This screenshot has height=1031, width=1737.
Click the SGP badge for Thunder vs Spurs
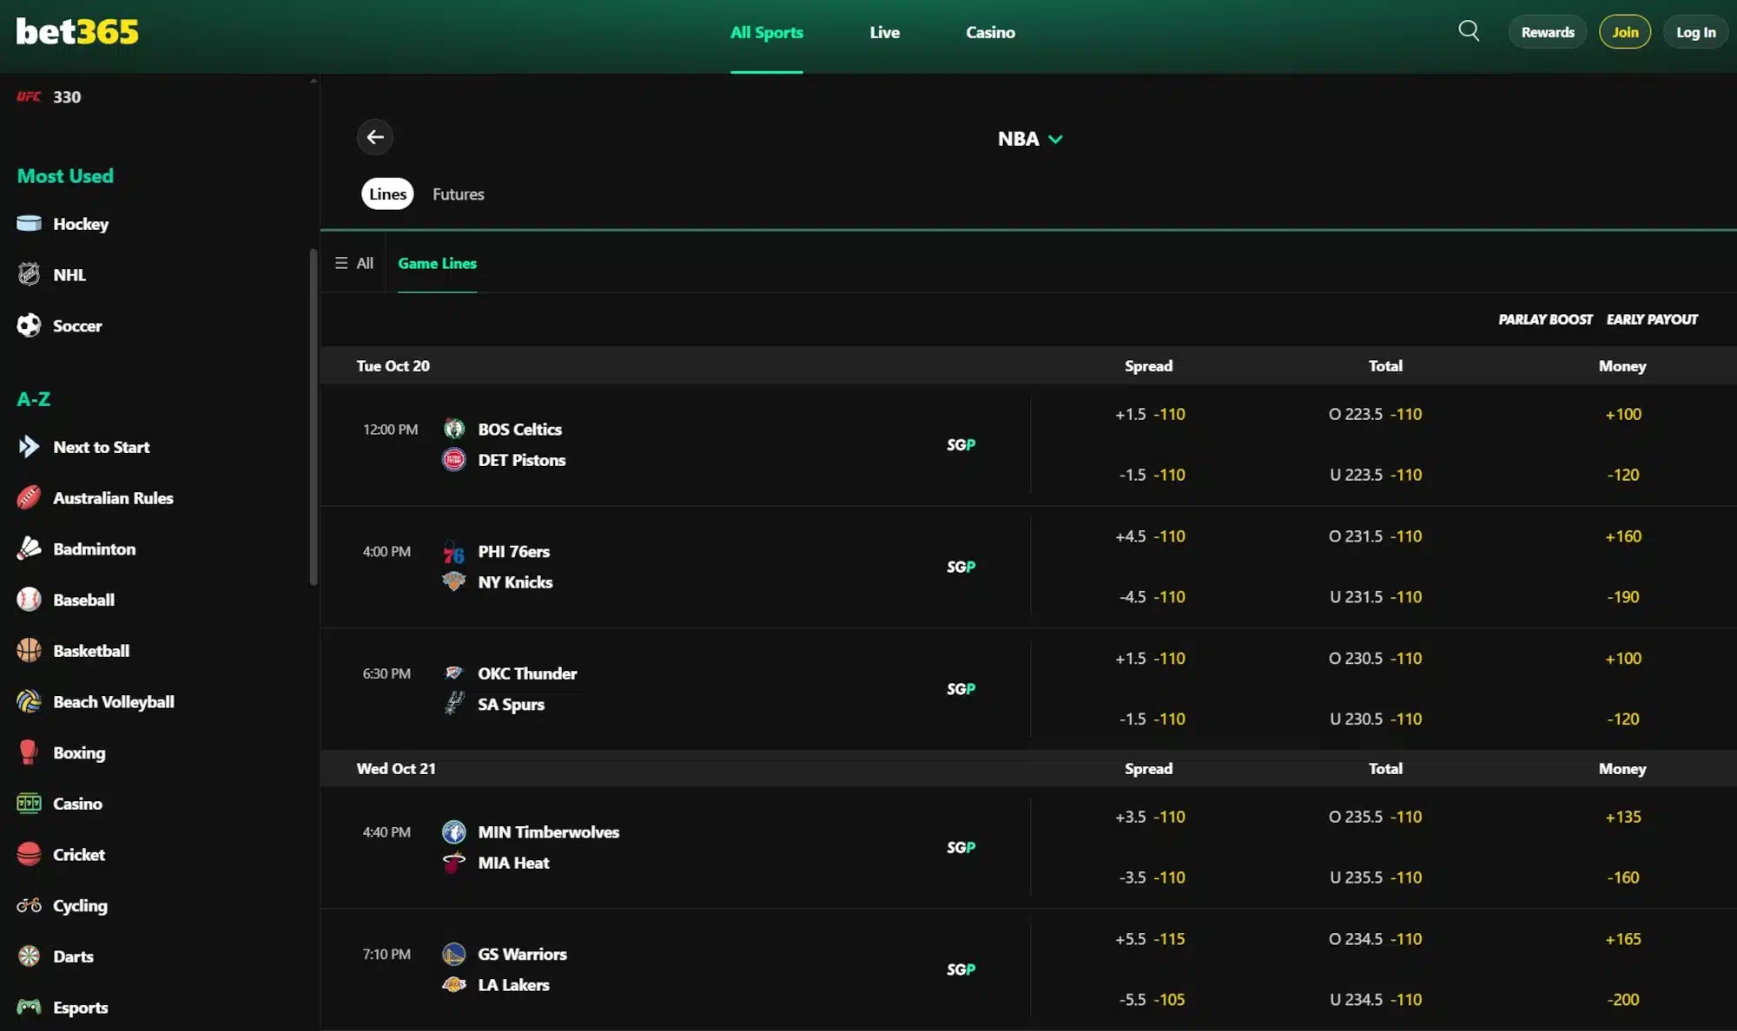[x=961, y=688]
